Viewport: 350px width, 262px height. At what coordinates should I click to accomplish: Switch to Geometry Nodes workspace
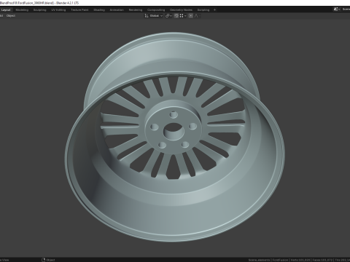click(181, 10)
